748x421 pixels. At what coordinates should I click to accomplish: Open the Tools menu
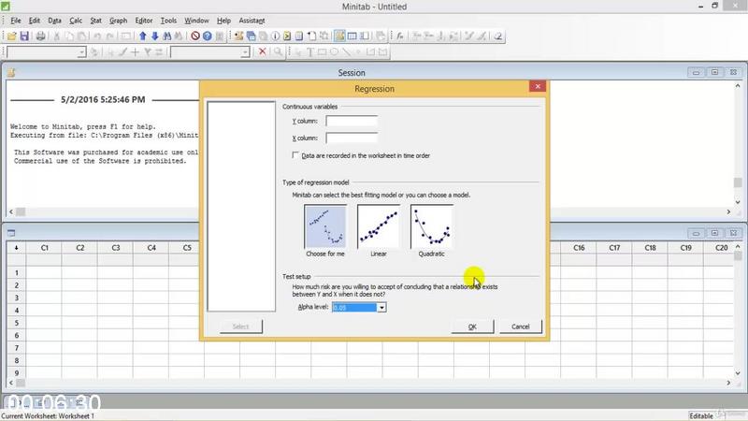[x=168, y=21]
